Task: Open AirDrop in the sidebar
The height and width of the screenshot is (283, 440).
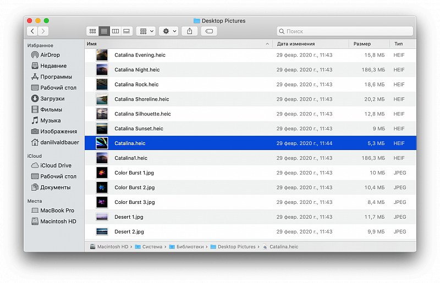Action: [x=50, y=55]
